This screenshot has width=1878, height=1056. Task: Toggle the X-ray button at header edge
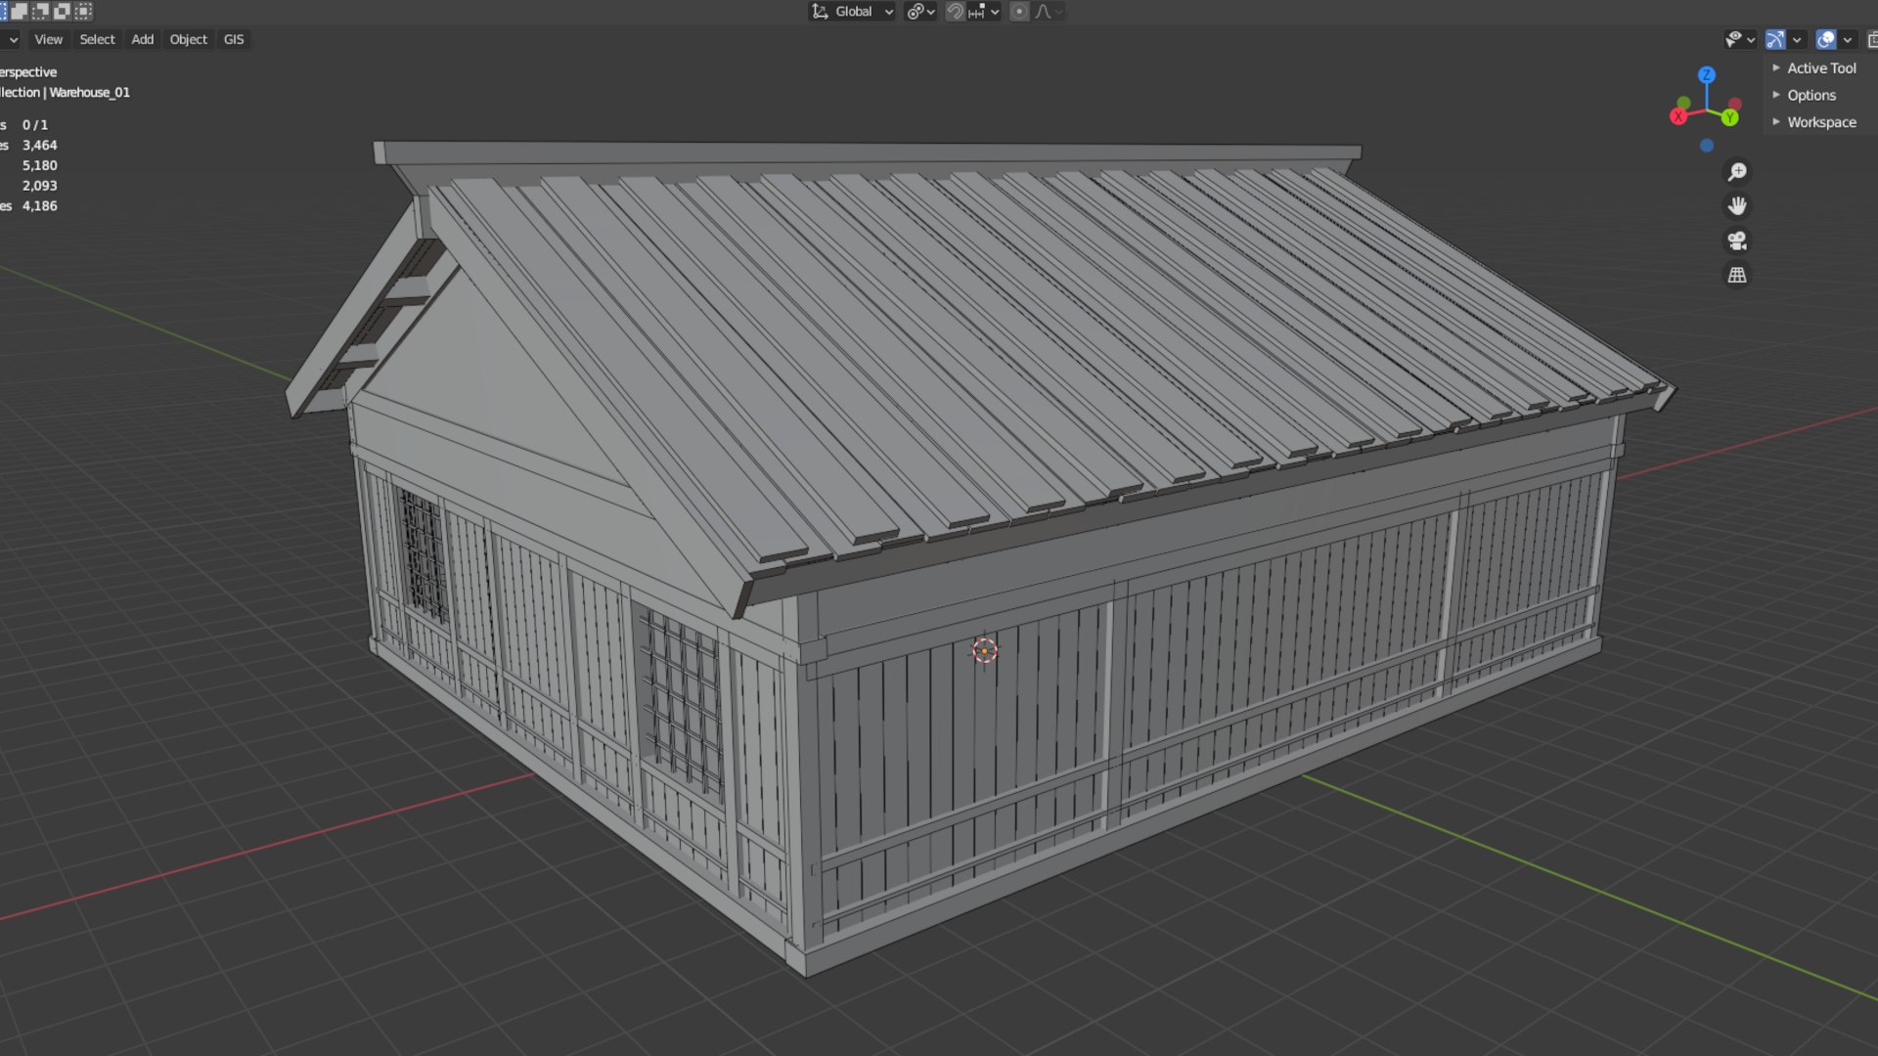coord(1872,39)
